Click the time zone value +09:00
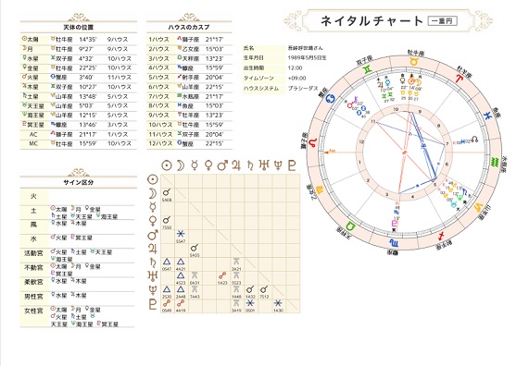This screenshot has width=529, height=366. pyautogui.click(x=296, y=79)
